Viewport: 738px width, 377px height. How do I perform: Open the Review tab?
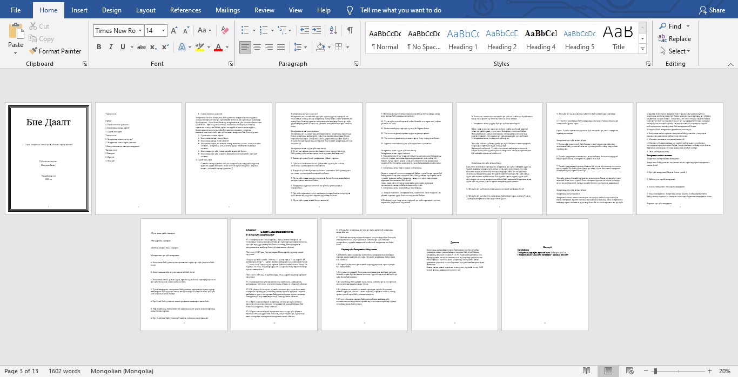[x=264, y=10]
